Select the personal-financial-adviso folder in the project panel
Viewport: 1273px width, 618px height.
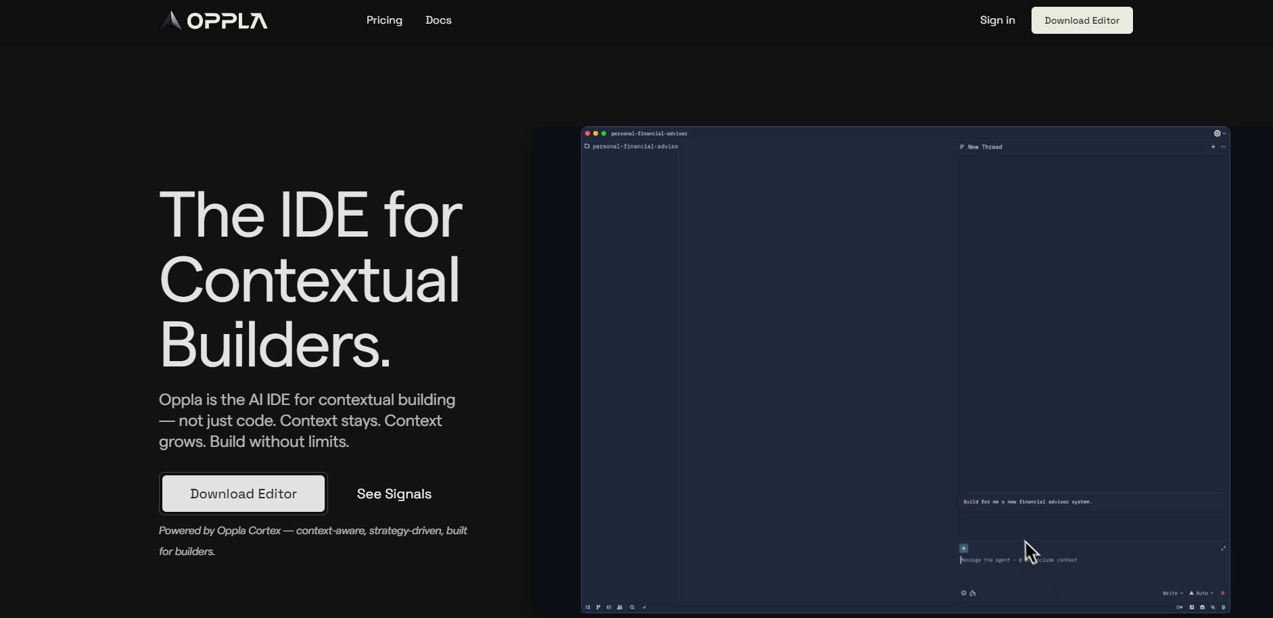pyautogui.click(x=634, y=146)
